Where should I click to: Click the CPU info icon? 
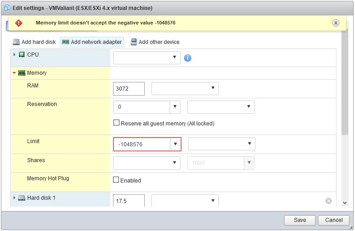click(x=188, y=58)
